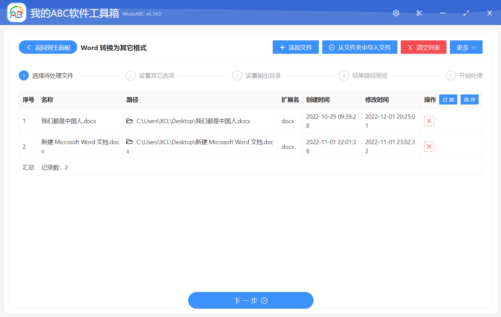501x317 pixels.
Task: Open folder icon for 我们都是中国人.docx path
Action: click(x=130, y=121)
